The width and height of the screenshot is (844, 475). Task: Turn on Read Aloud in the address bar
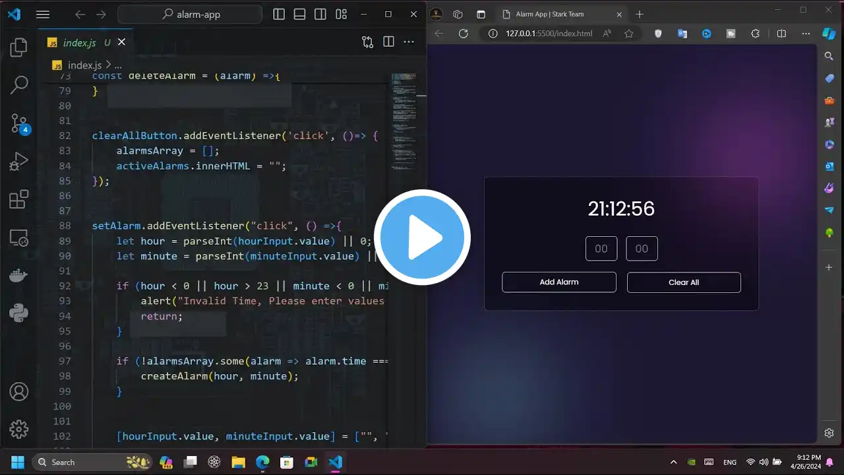pyautogui.click(x=607, y=34)
